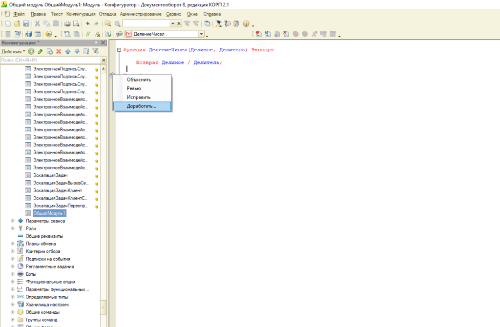
Task: Click the start debugging play icon
Action: click(x=49, y=34)
